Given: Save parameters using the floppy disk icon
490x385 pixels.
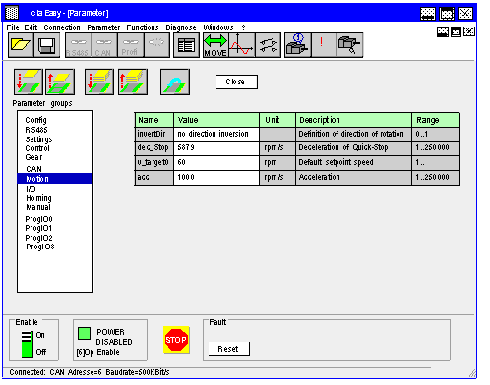Looking at the screenshot, I should [46, 45].
